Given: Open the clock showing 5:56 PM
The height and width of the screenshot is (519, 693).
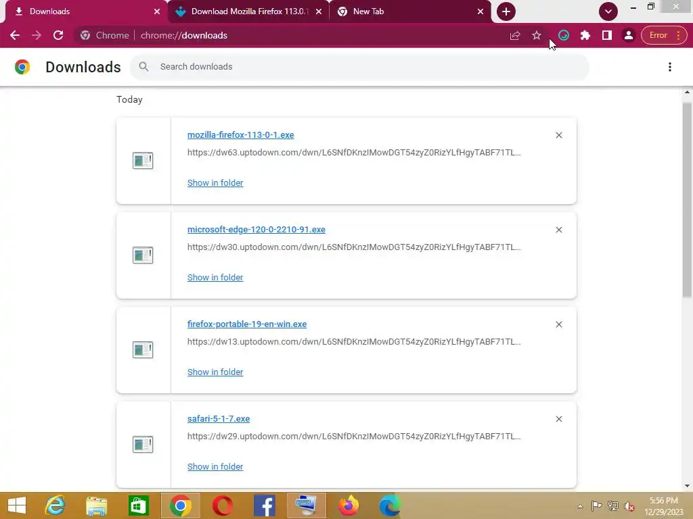Looking at the screenshot, I should coord(664,506).
